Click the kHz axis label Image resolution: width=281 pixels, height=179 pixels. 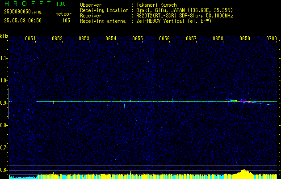pos(4,36)
